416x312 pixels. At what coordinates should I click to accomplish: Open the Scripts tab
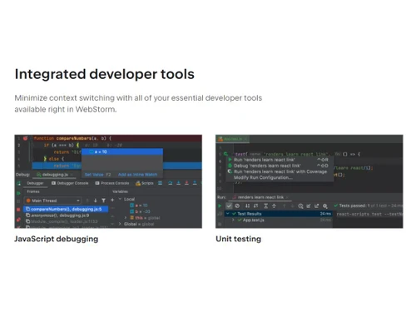144,183
